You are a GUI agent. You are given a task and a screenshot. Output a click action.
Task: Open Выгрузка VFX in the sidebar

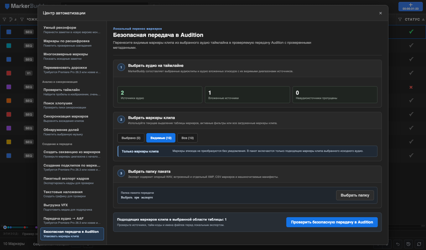[x=72, y=207]
